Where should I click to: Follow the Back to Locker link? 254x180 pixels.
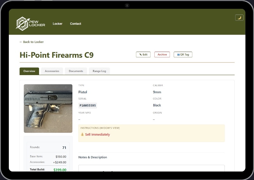click(x=31, y=42)
